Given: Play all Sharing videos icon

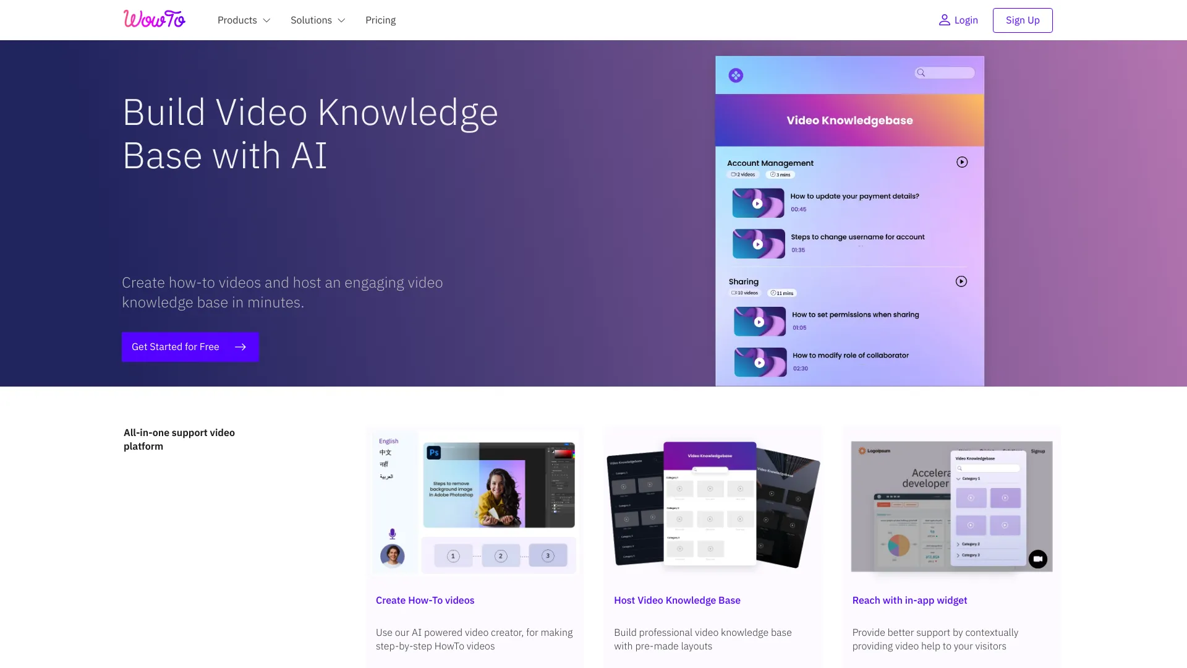Looking at the screenshot, I should point(961,281).
